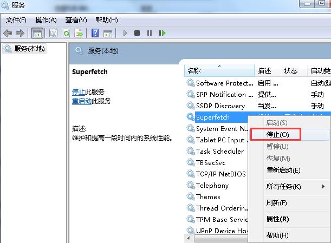Screen dimensions: 331x243
Task: Choose 属性(R) in the context menu
Action: tap(277, 219)
